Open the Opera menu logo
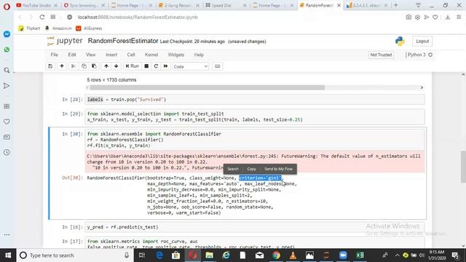This screenshot has height=262, width=466. [x=7, y=7]
